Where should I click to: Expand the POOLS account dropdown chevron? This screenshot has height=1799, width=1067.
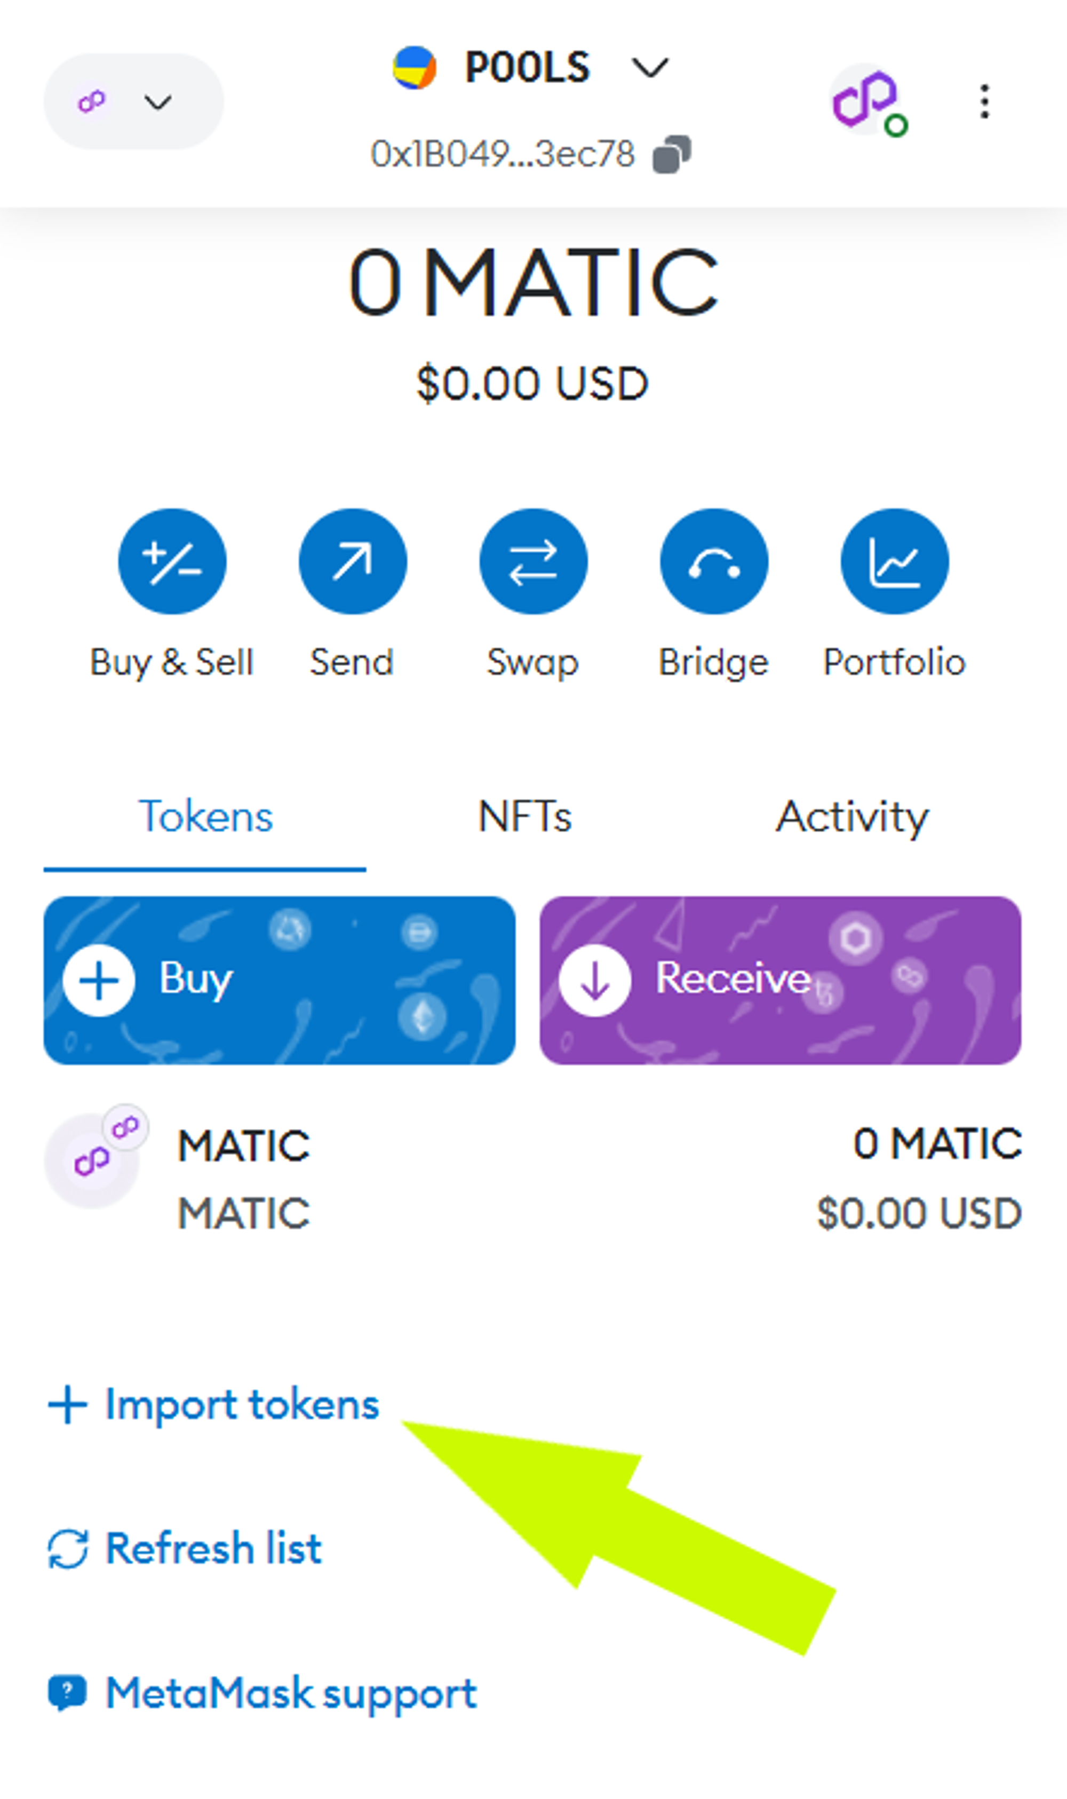[650, 68]
